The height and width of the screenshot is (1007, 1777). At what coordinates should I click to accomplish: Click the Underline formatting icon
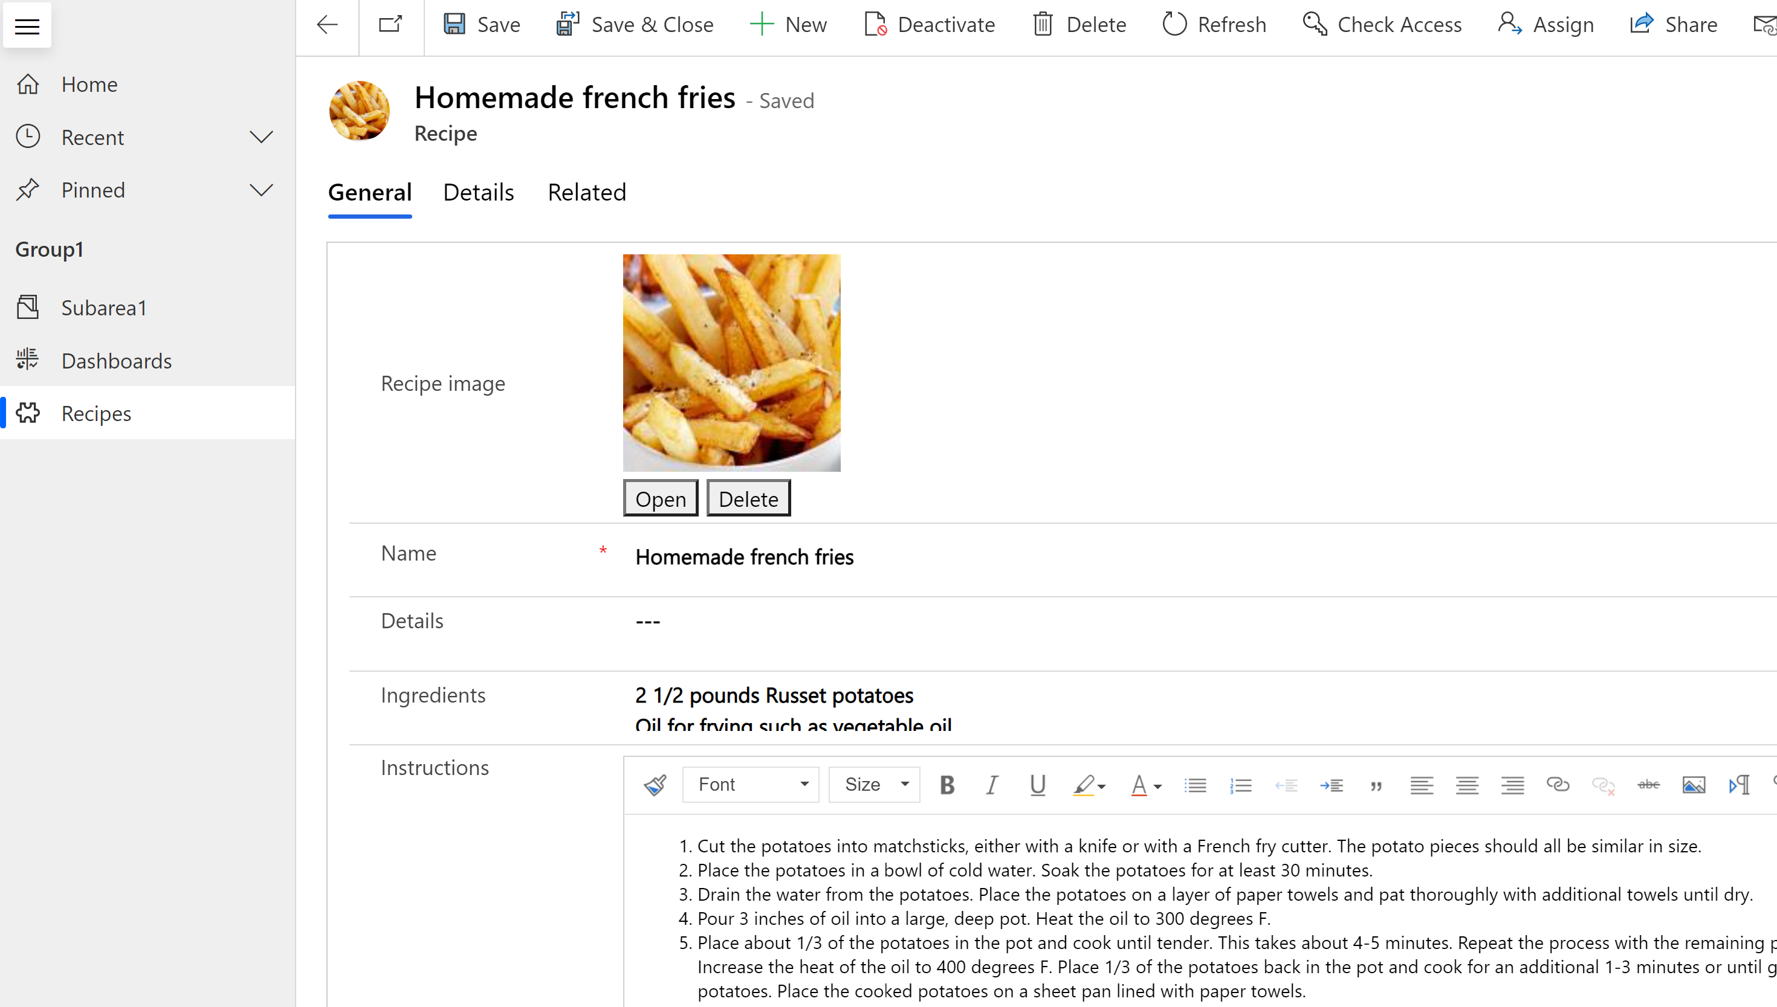click(1036, 784)
